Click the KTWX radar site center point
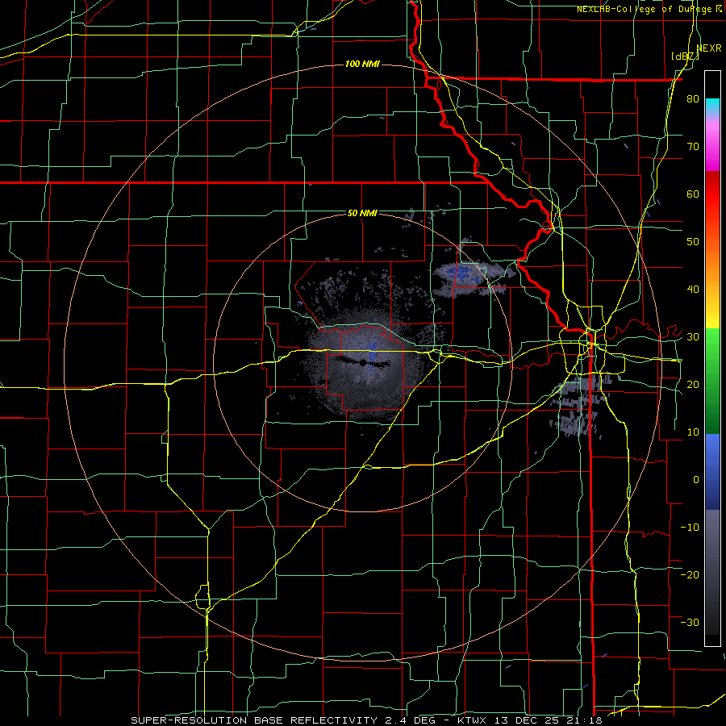The height and width of the screenshot is (726, 726). 364,361
